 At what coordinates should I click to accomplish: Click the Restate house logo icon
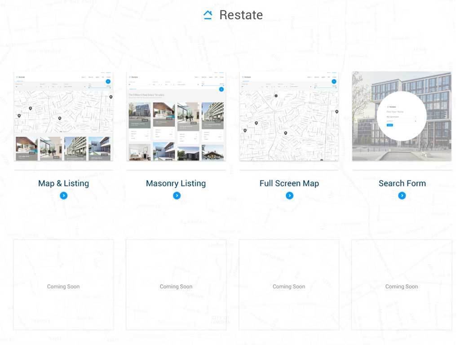click(x=208, y=15)
